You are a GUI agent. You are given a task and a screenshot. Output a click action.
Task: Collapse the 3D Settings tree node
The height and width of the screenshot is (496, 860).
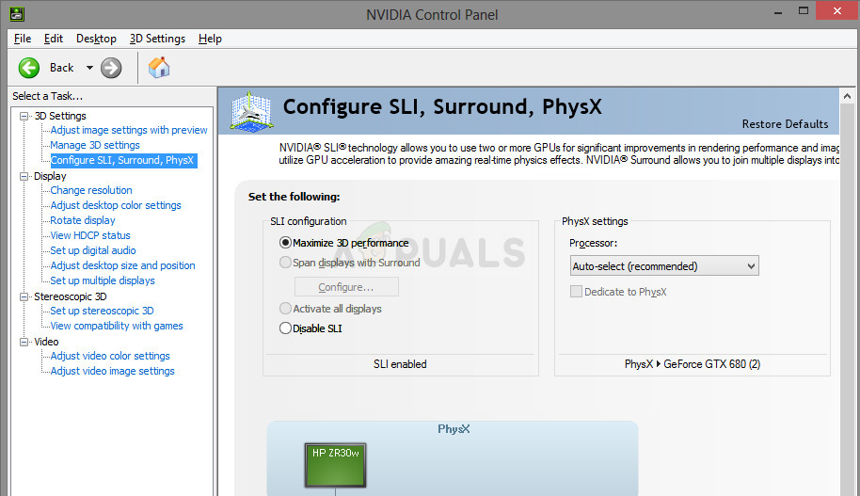tap(24, 116)
